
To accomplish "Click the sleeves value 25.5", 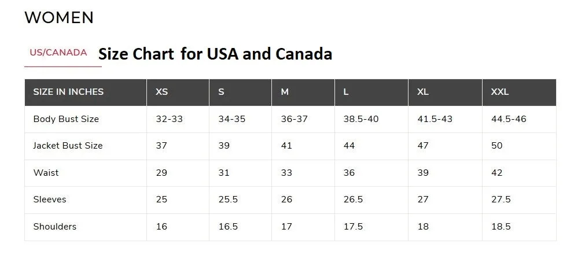I will coord(228,199).
